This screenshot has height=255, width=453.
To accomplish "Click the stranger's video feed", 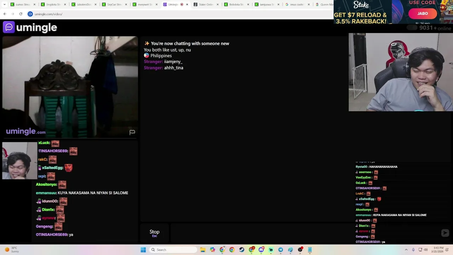I will coord(70,87).
